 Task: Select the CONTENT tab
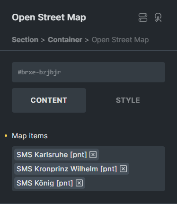(x=49, y=100)
